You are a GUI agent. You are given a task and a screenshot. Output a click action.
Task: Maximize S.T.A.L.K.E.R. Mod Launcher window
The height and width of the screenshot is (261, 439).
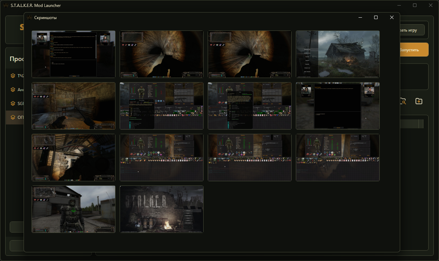(x=415, y=5)
